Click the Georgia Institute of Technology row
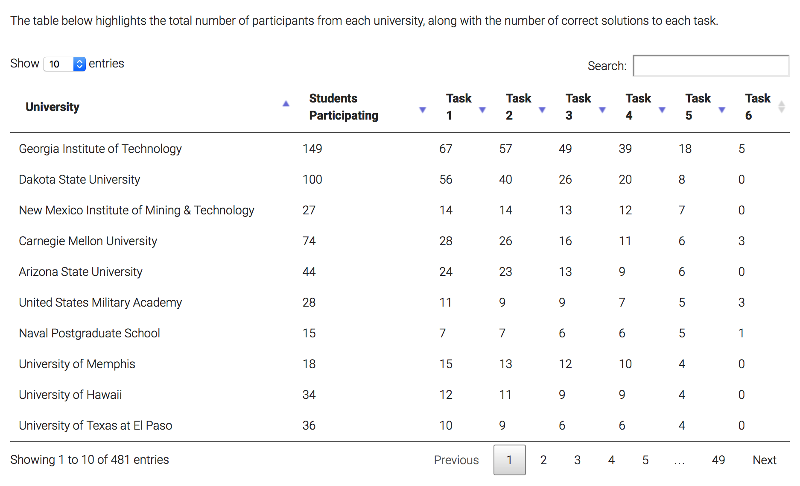Viewport: 800px width, 486px height. [x=100, y=149]
